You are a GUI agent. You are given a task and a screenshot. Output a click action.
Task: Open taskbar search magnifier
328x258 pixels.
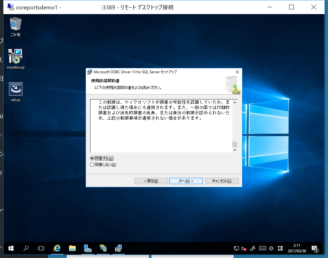point(26,248)
